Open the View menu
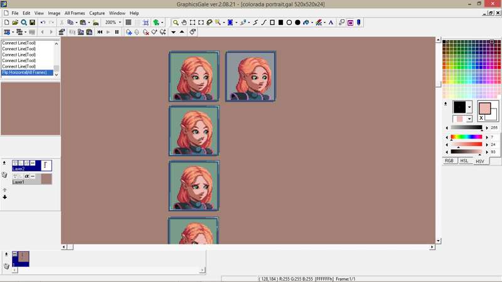The width and height of the screenshot is (502, 282). click(x=39, y=13)
